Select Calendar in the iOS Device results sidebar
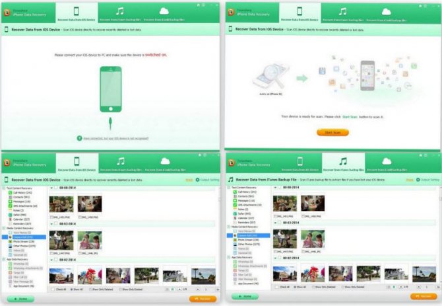442x306 pixels. [19, 219]
